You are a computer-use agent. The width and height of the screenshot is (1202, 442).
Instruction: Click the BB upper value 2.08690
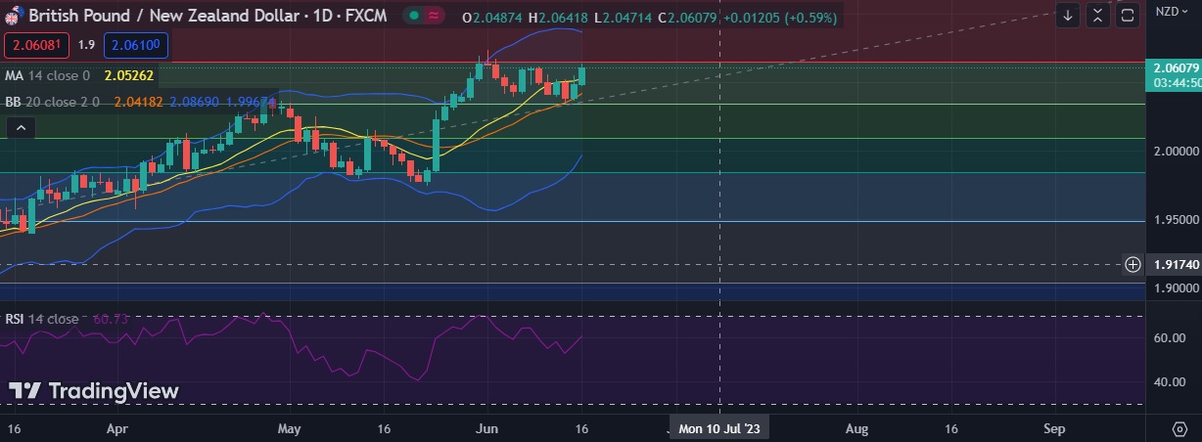click(195, 102)
